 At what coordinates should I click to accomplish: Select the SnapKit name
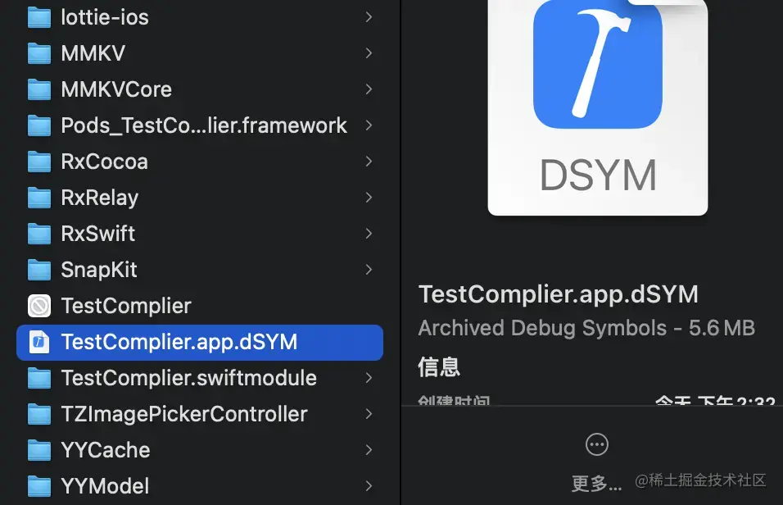99,270
